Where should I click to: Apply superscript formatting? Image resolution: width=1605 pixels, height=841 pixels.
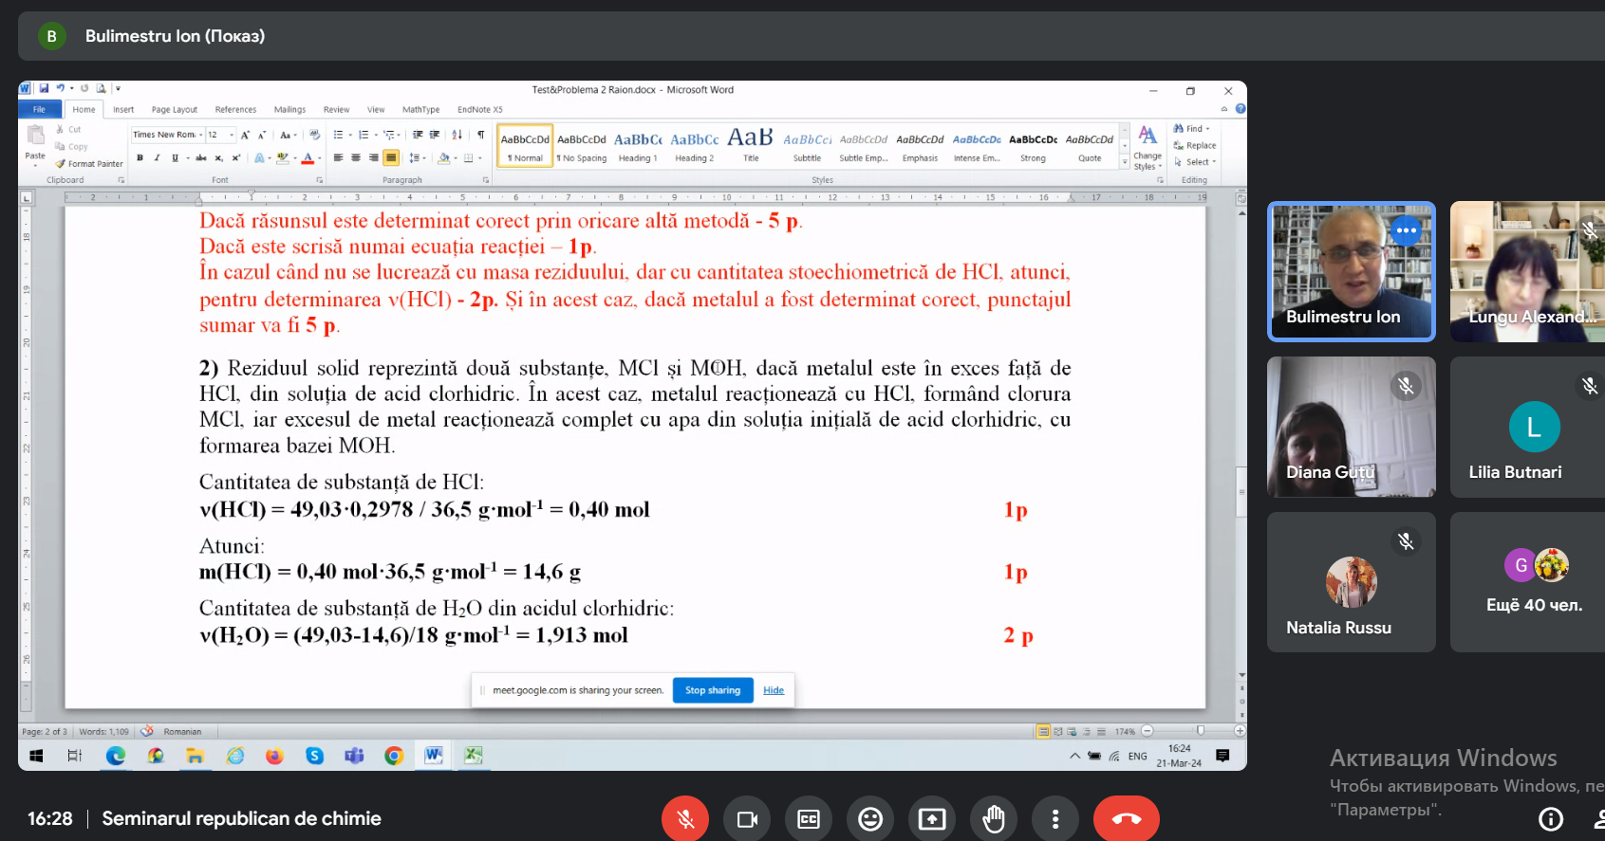(236, 158)
